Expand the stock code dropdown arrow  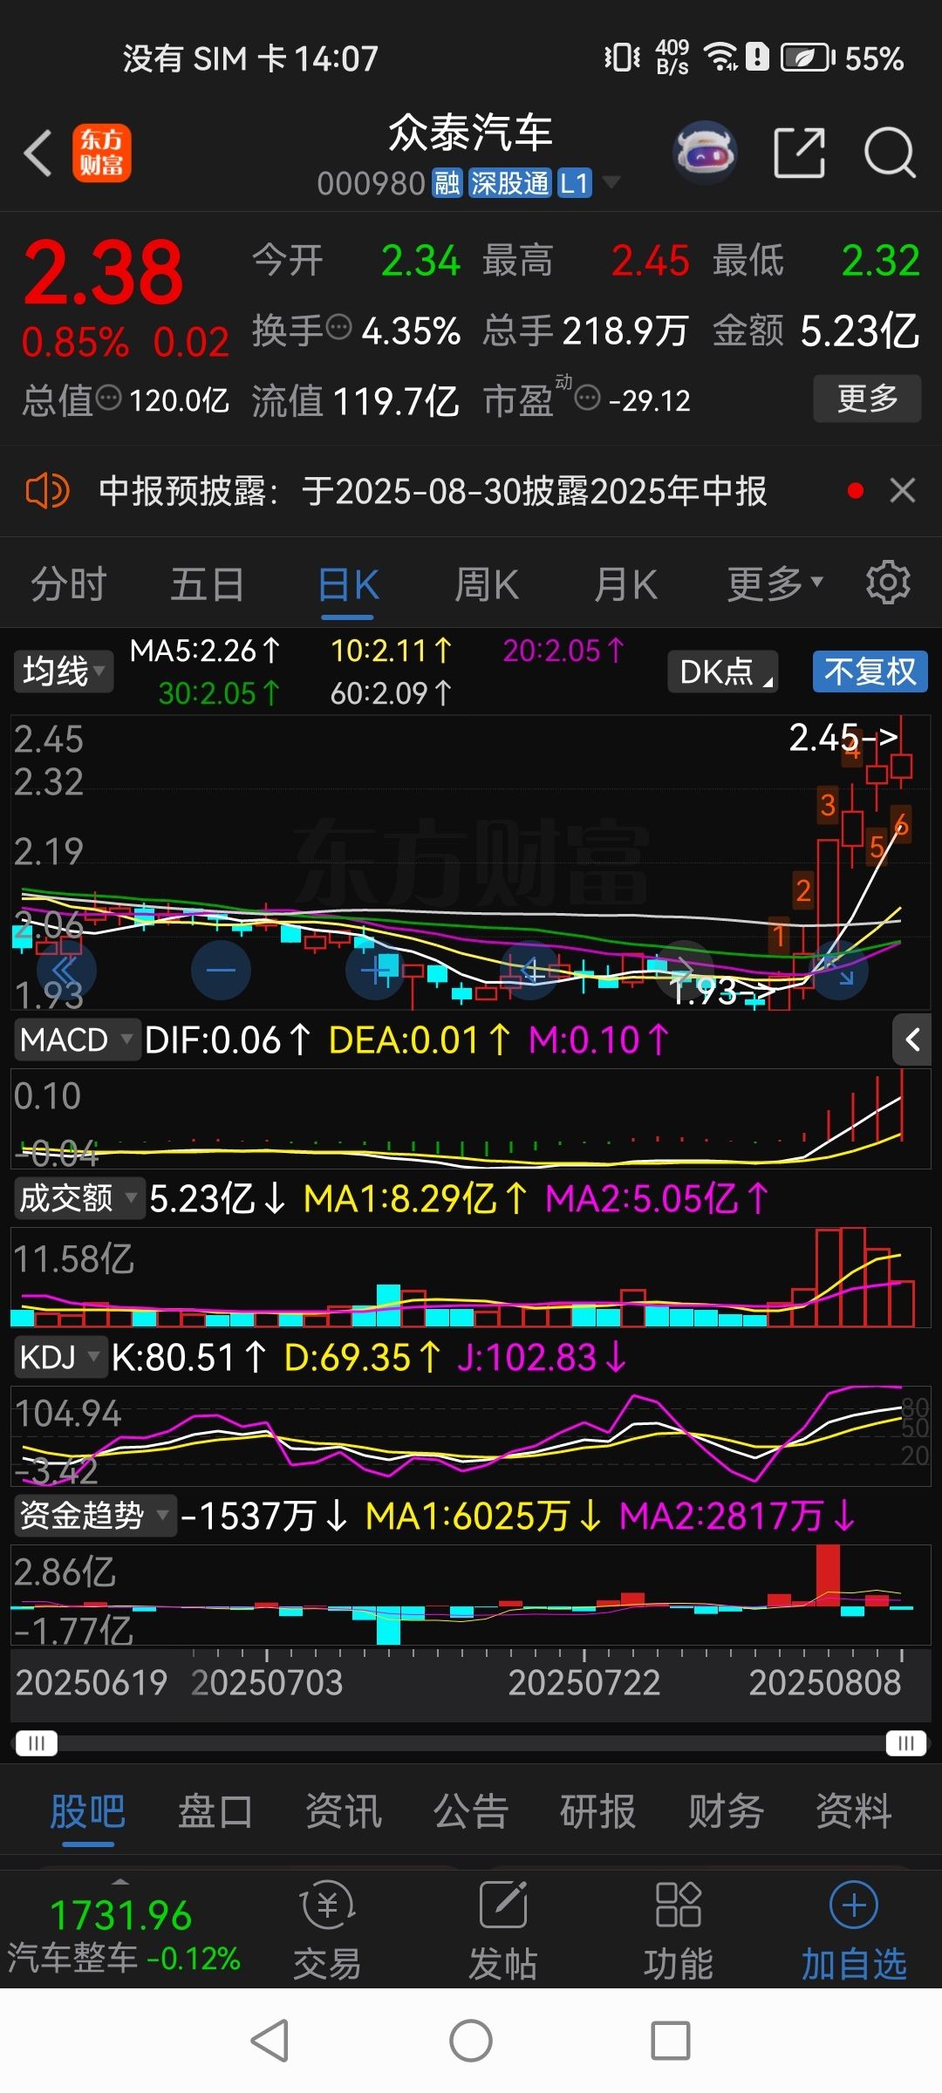point(611,182)
